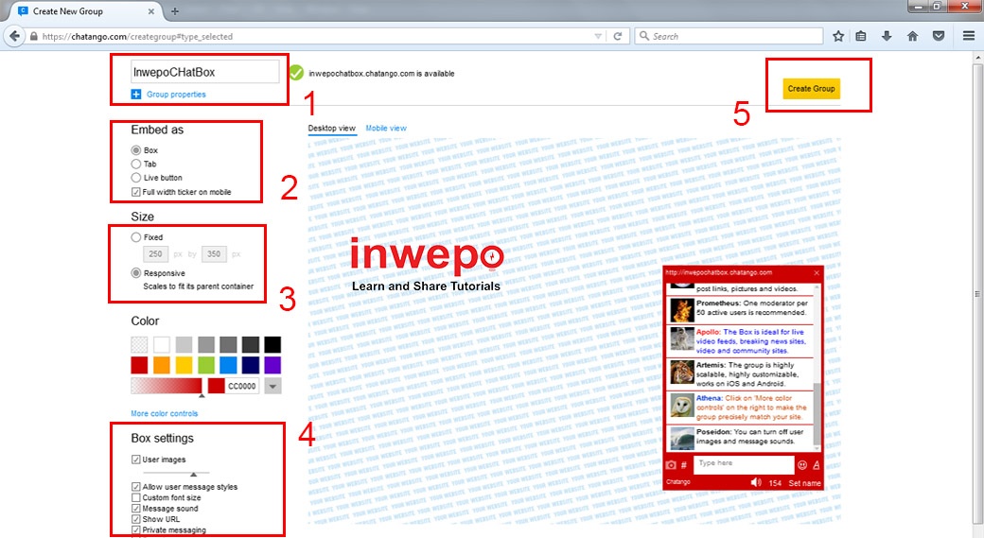This screenshot has height=538, width=984.
Task: Pick the transparent checkered swatch
Action: click(139, 344)
